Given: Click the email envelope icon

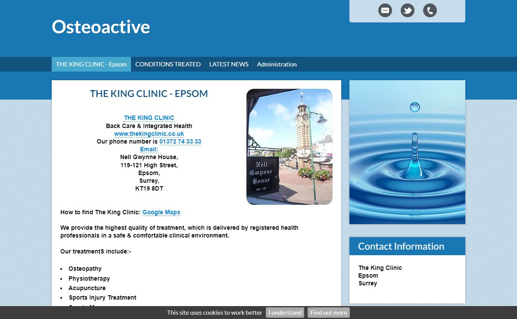Looking at the screenshot, I should [385, 10].
